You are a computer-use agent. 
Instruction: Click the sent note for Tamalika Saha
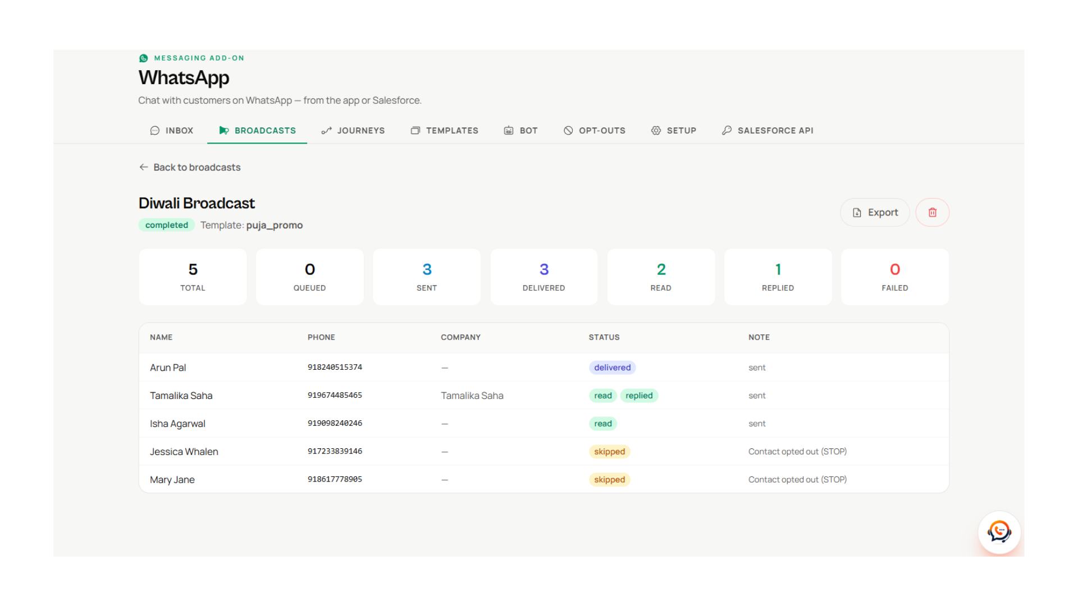coord(757,396)
